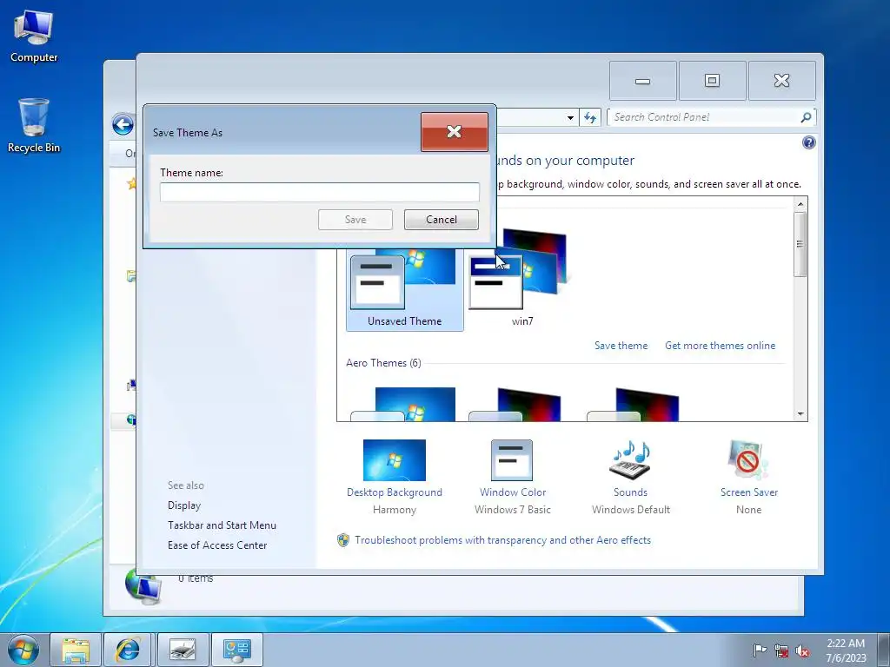Select the third Aero theme thumbnail
890x667 pixels.
pyautogui.click(x=633, y=404)
